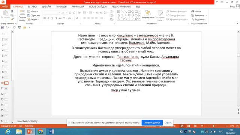Screen dimensions: 240x135
Task: Switch to the РЕЦЕНЗИРОВАНИЕ tab
Action: [x=121, y=7]
